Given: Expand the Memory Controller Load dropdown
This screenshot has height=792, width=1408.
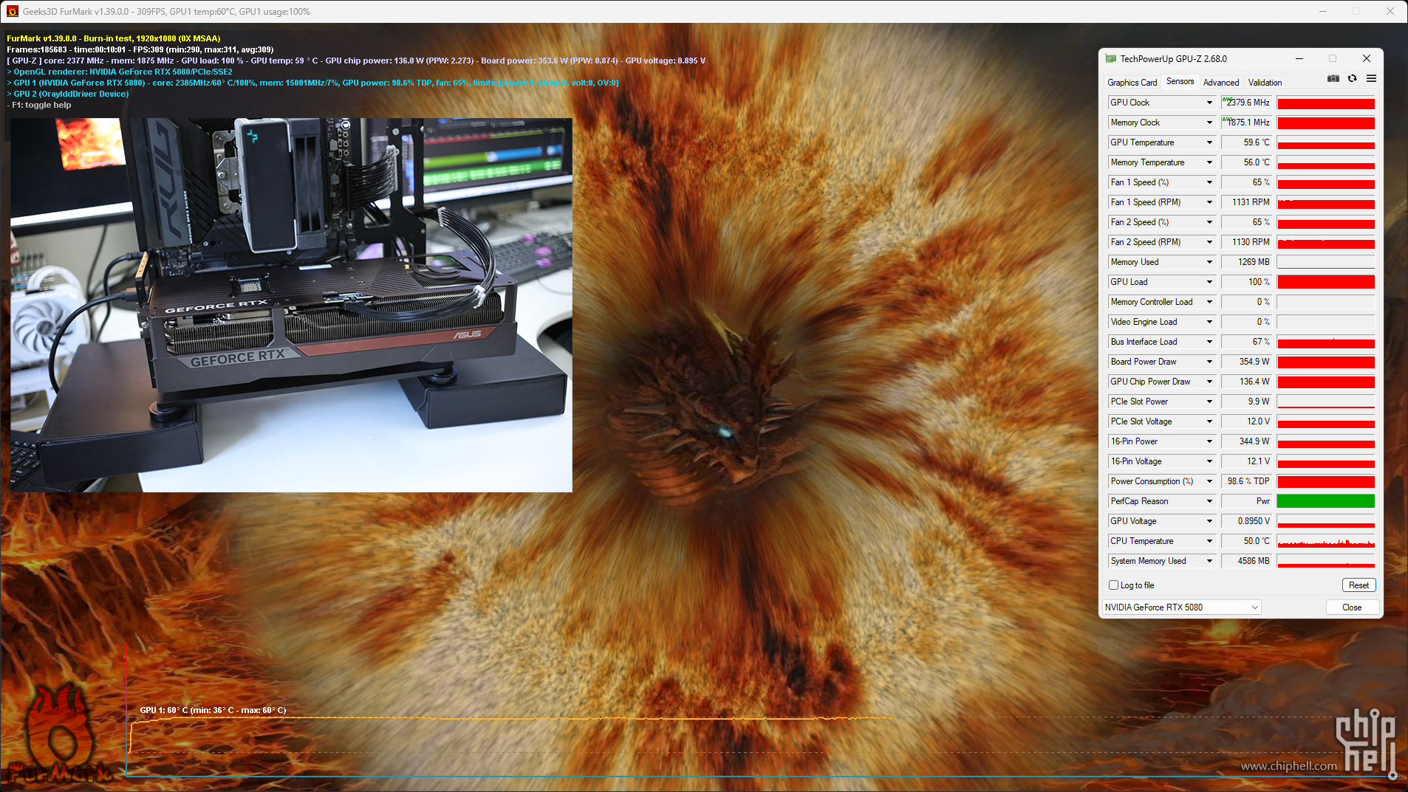Looking at the screenshot, I should click(x=1209, y=302).
